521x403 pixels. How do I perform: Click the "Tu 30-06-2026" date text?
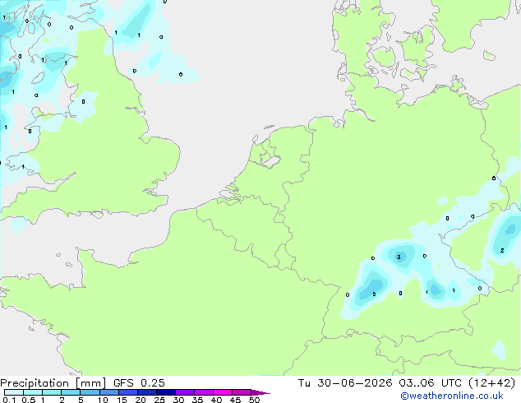345,383
